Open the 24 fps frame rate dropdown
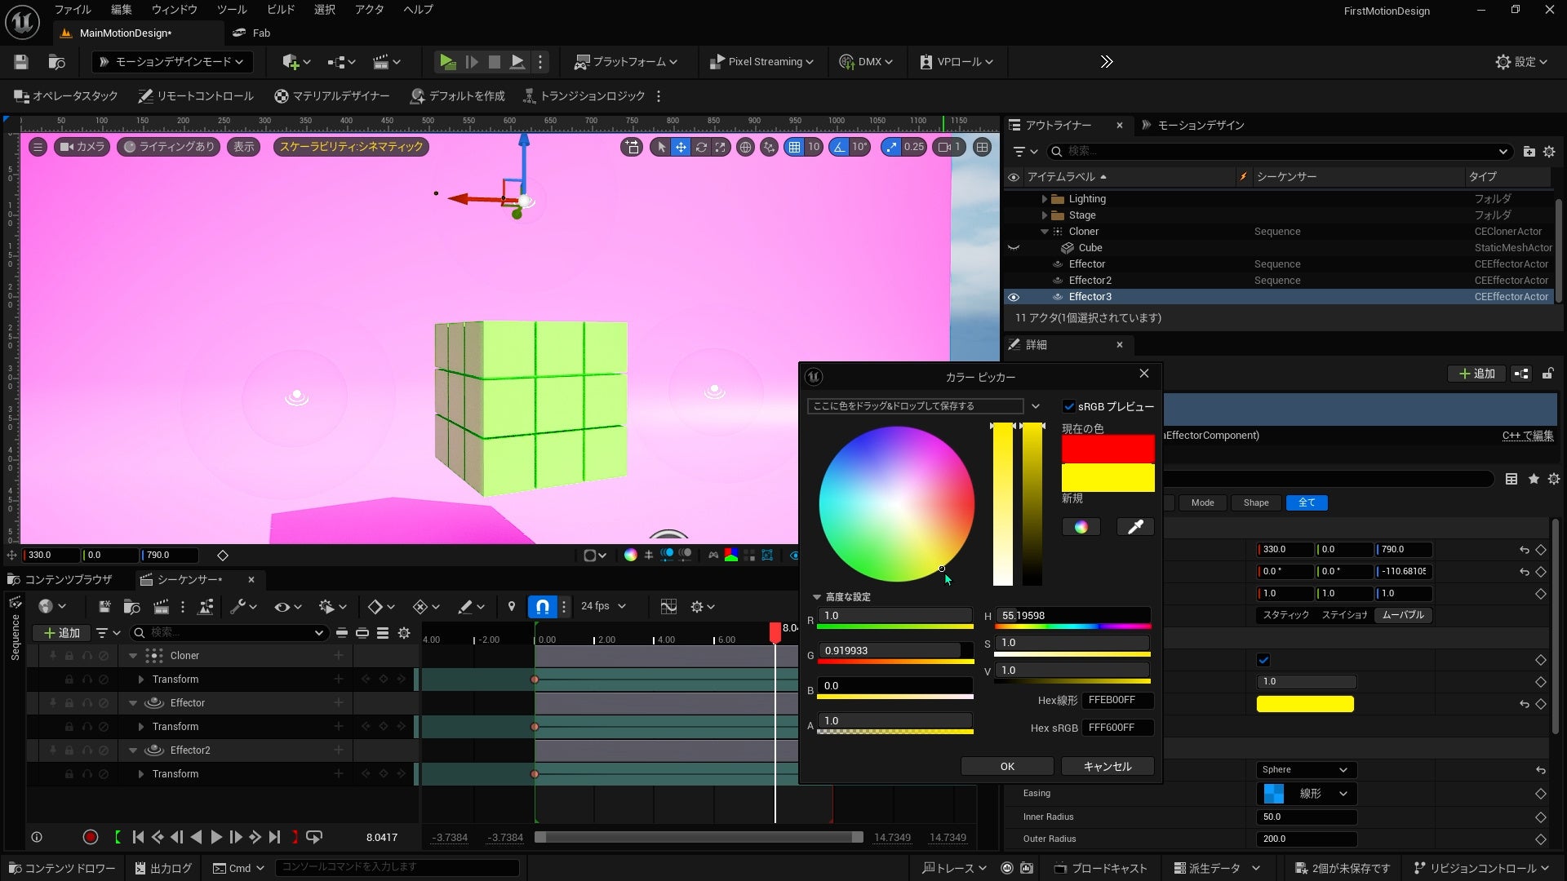This screenshot has width=1567, height=881. click(603, 606)
